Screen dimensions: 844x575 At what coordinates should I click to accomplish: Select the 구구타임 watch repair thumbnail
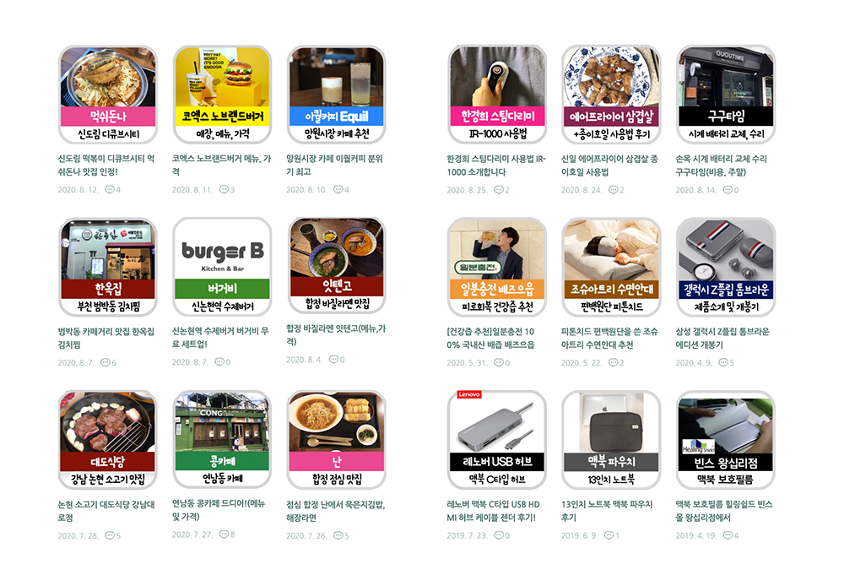726,95
